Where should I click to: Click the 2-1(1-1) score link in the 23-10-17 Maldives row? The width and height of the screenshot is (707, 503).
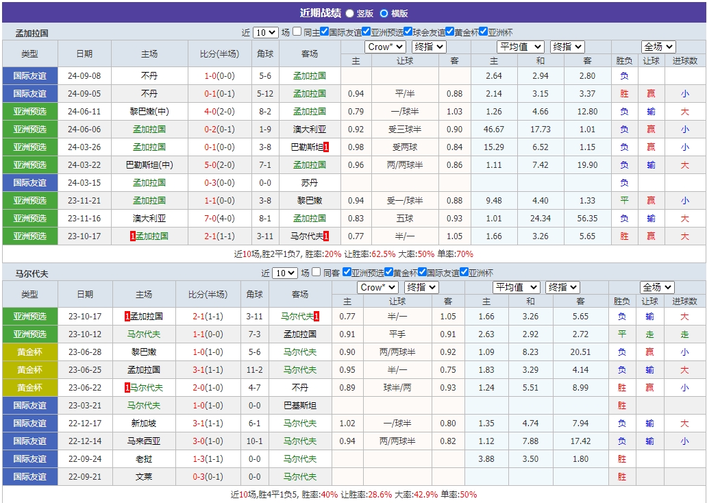click(x=208, y=316)
